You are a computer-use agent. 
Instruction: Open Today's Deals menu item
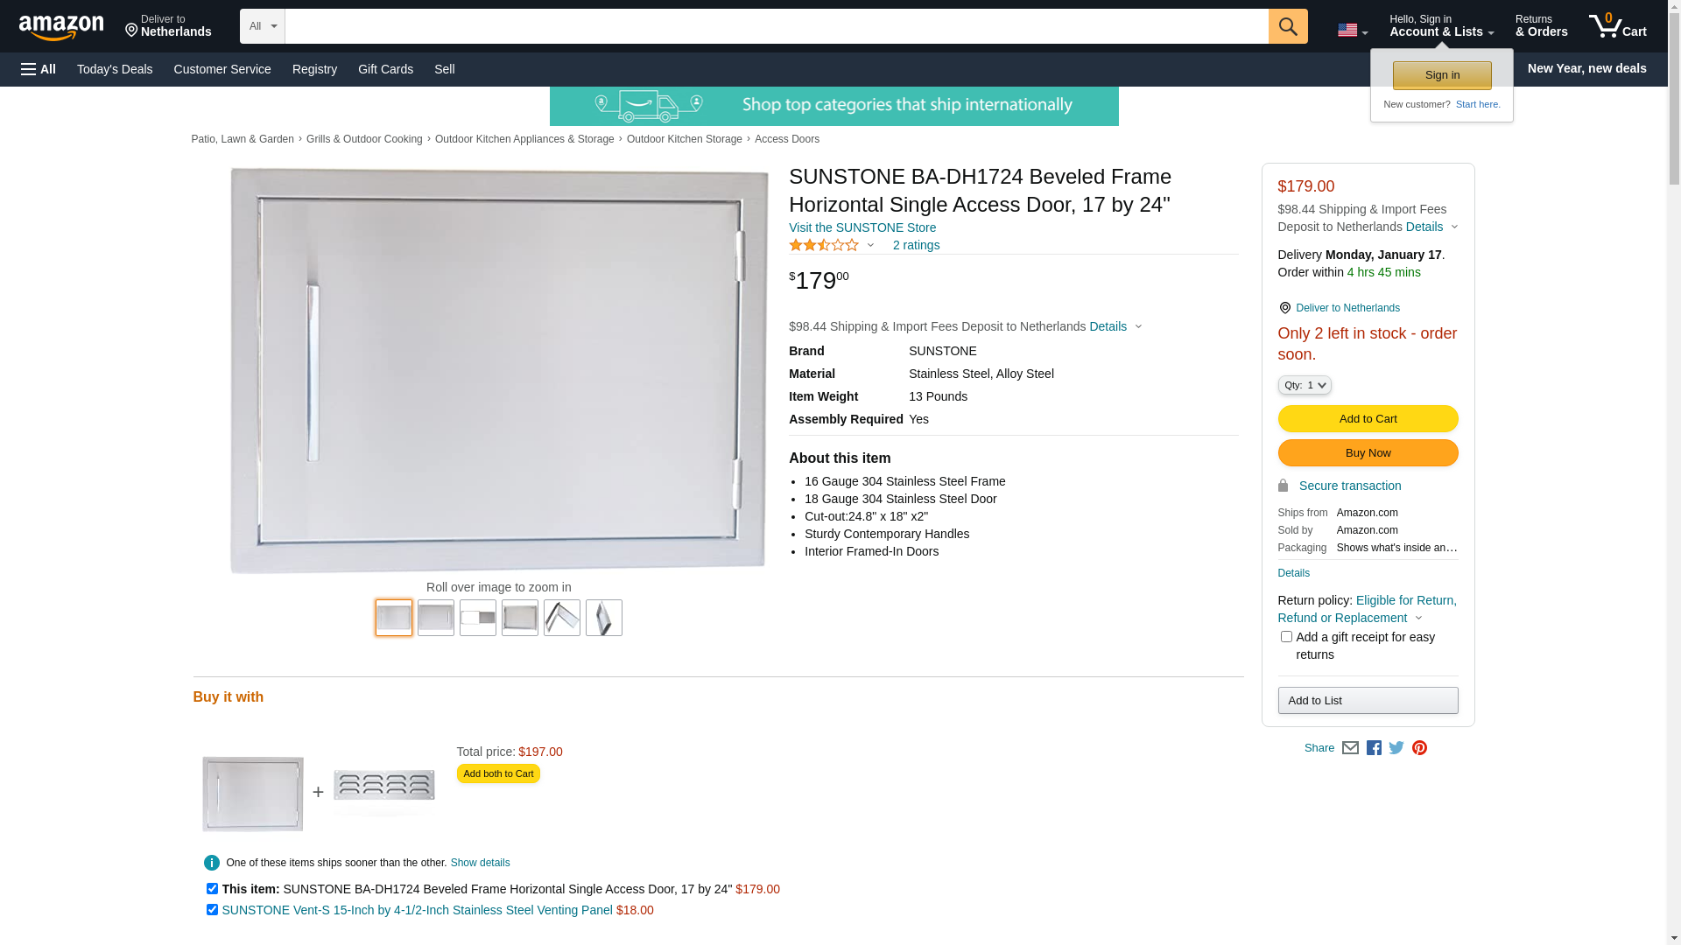coord(115,69)
